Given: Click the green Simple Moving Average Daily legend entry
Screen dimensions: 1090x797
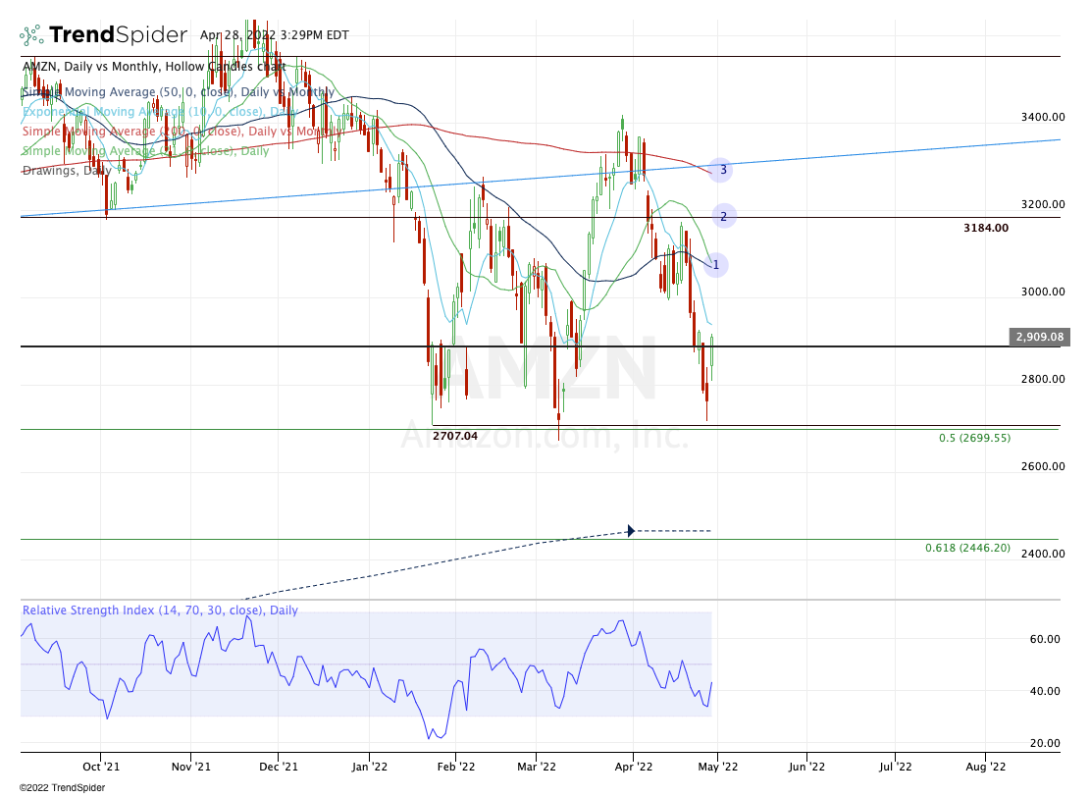Looking at the screenshot, I should click(x=145, y=150).
